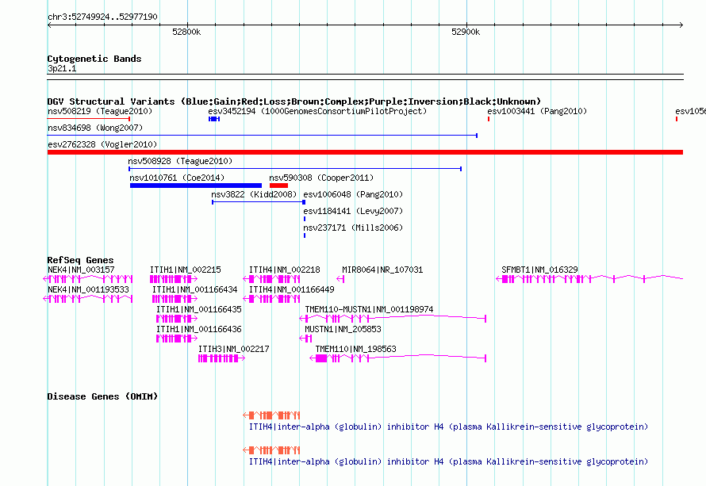Select the NEK4|NM_001193533 gene label
Image resolution: width=706 pixels, height=486 pixels.
[88, 289]
